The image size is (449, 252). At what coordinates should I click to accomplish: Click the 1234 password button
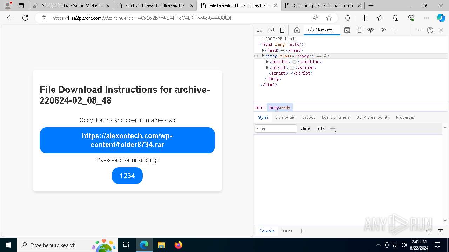click(127, 176)
